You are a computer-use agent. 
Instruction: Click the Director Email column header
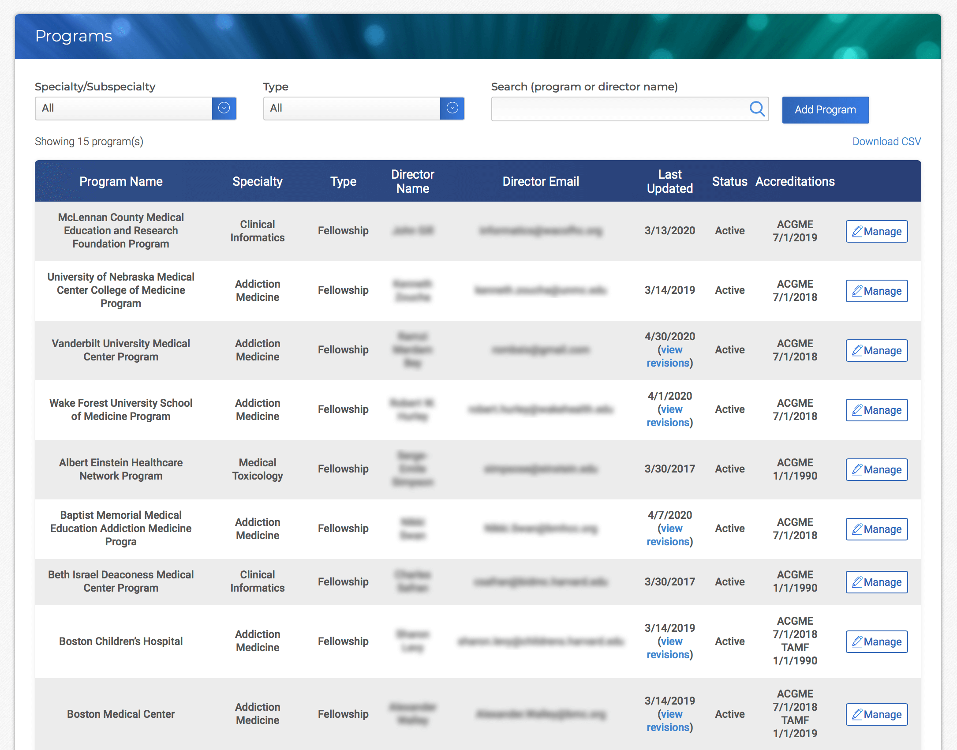541,181
